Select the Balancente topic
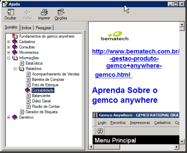This screenshot has width=187, height=153. [x=41, y=96]
